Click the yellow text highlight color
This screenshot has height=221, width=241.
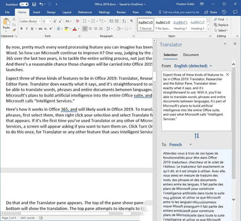point(66,29)
